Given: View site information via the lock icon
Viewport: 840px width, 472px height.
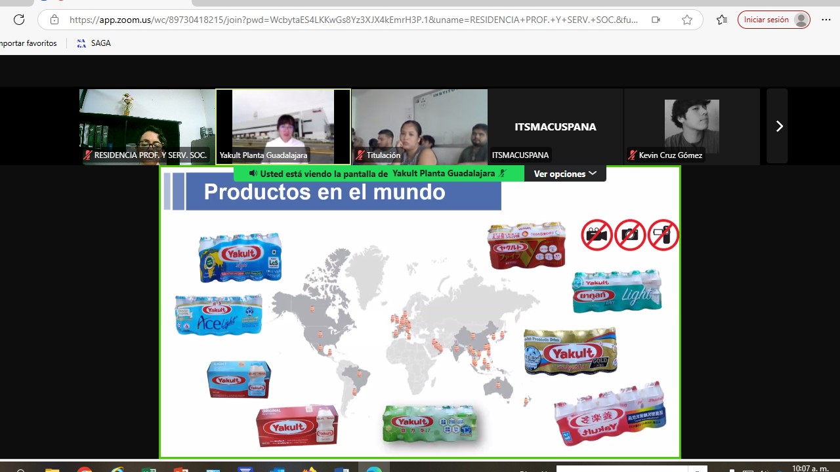Looking at the screenshot, I should coord(54,20).
